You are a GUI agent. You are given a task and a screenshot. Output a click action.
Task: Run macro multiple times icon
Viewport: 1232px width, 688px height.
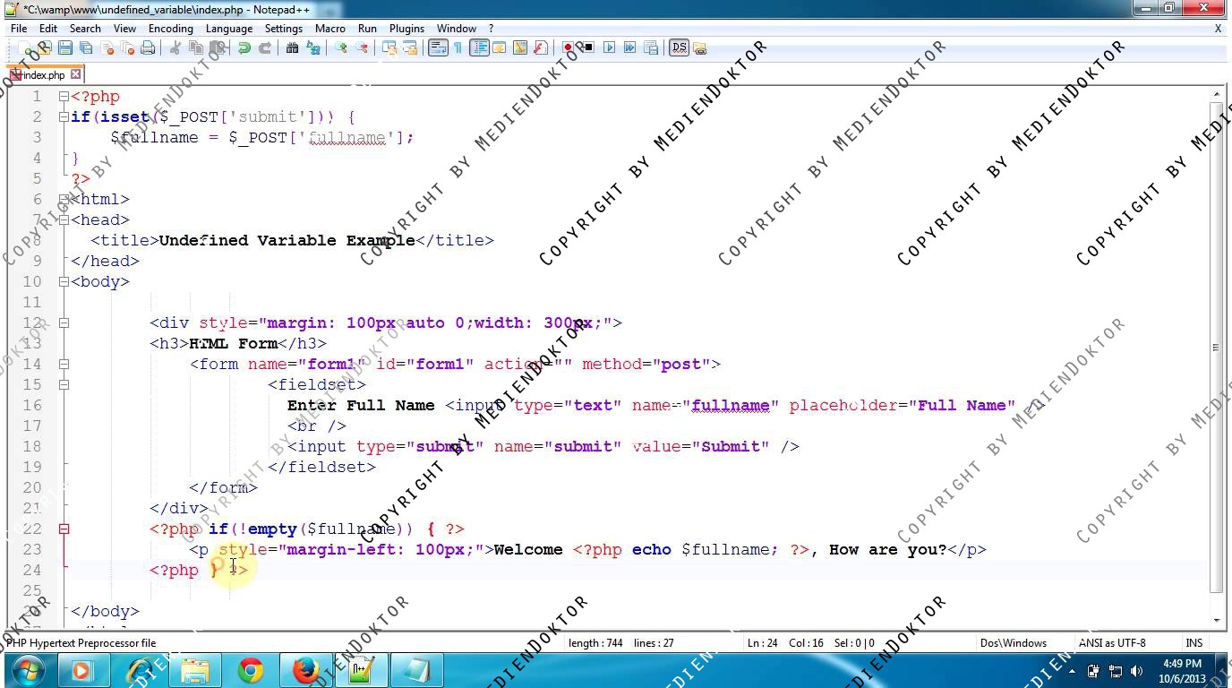629,47
